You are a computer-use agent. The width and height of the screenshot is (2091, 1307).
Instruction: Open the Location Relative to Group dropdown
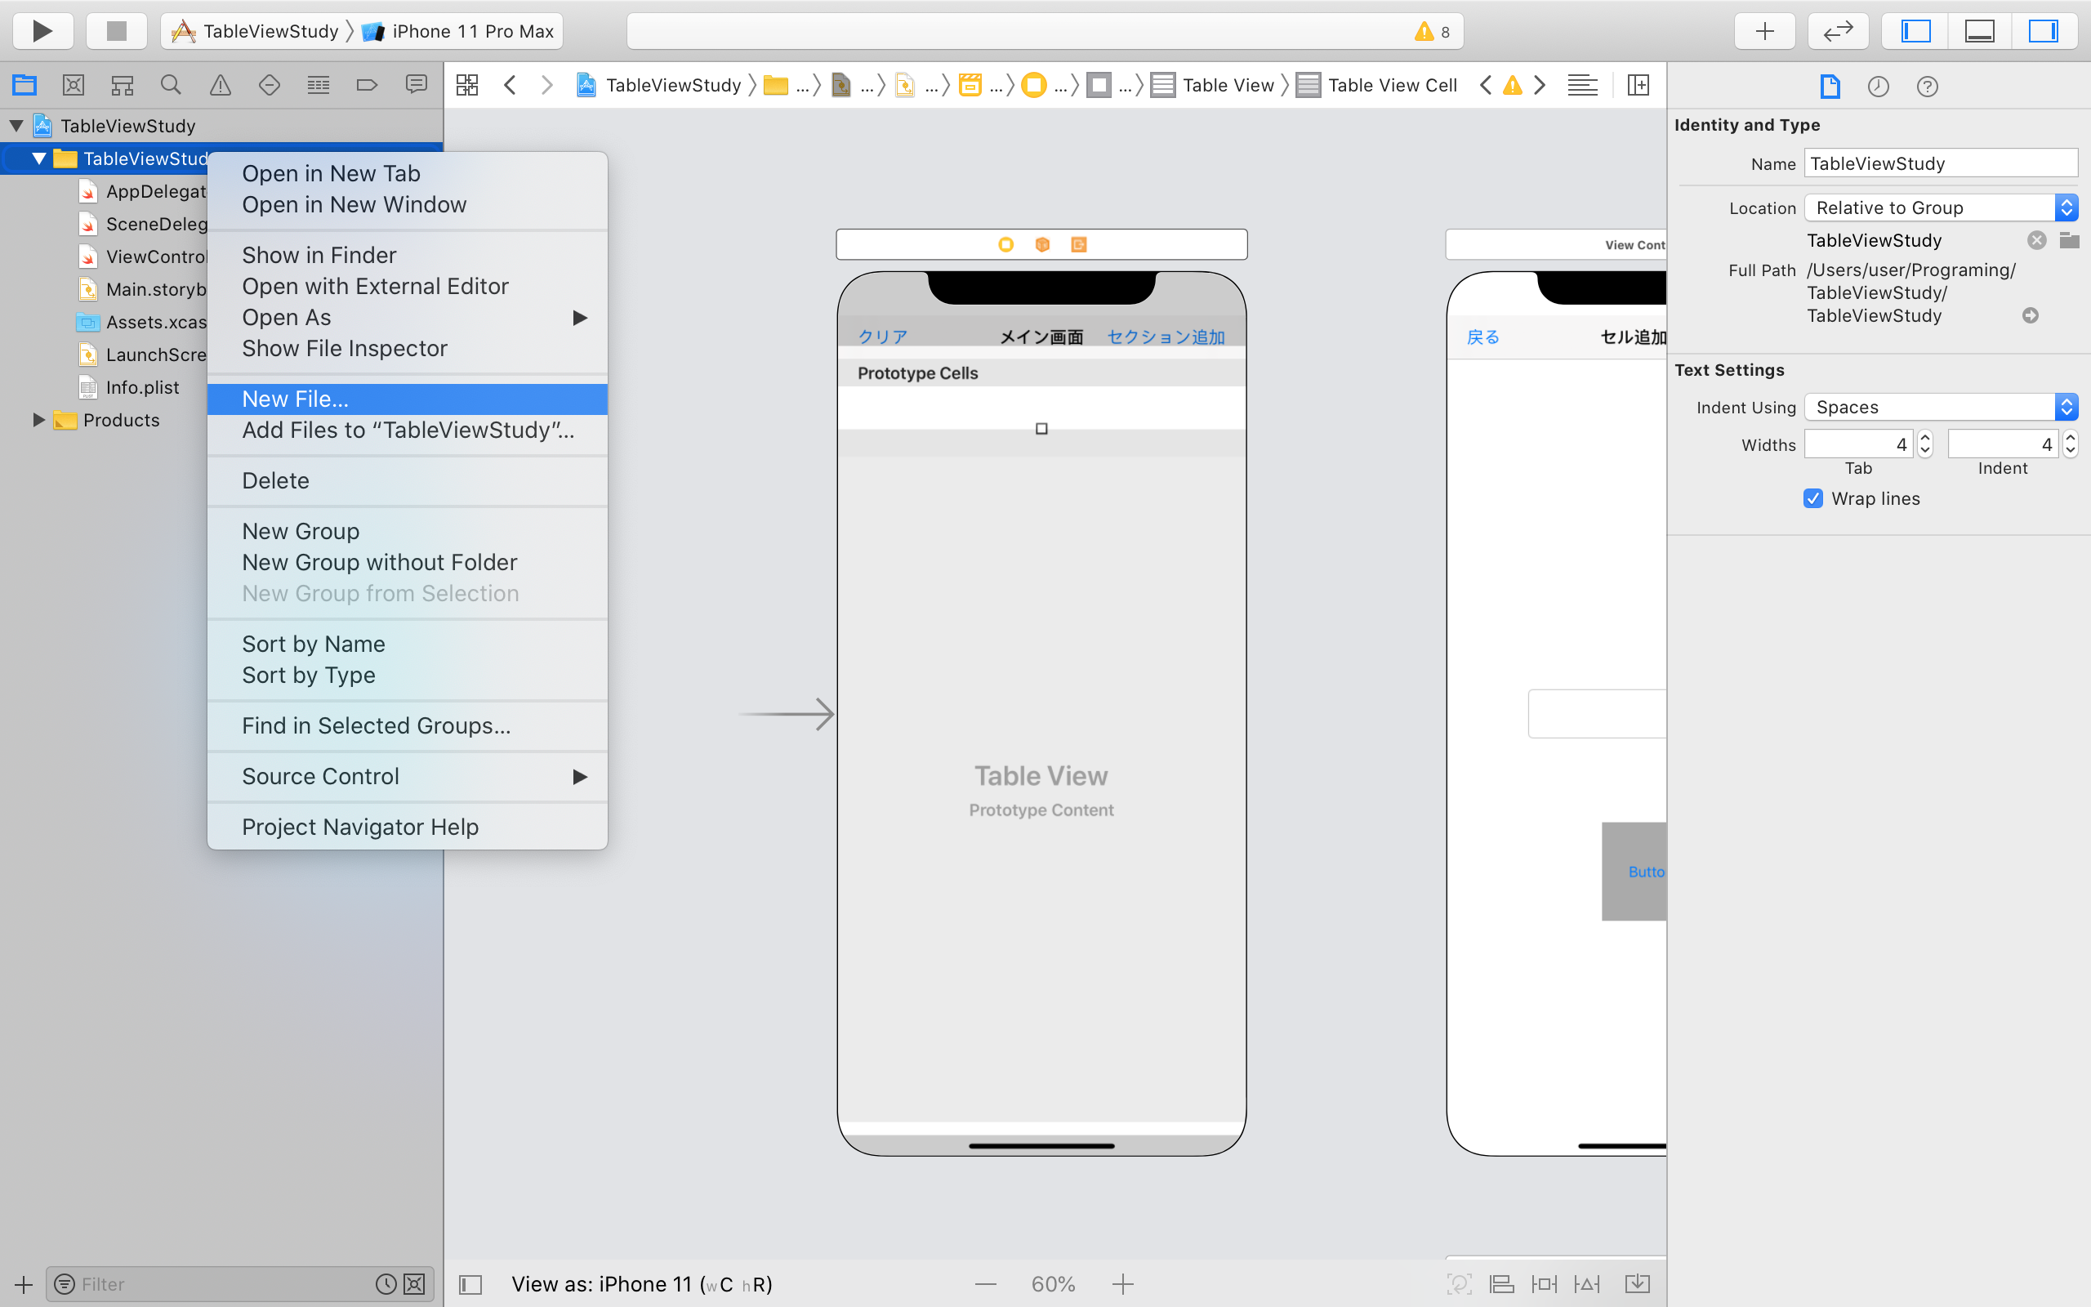pos(1940,207)
